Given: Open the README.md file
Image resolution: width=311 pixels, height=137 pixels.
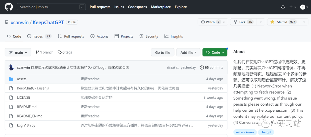Looking at the screenshot, I should click(27, 107).
